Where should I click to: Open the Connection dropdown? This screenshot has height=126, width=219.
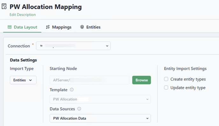coord(73,46)
